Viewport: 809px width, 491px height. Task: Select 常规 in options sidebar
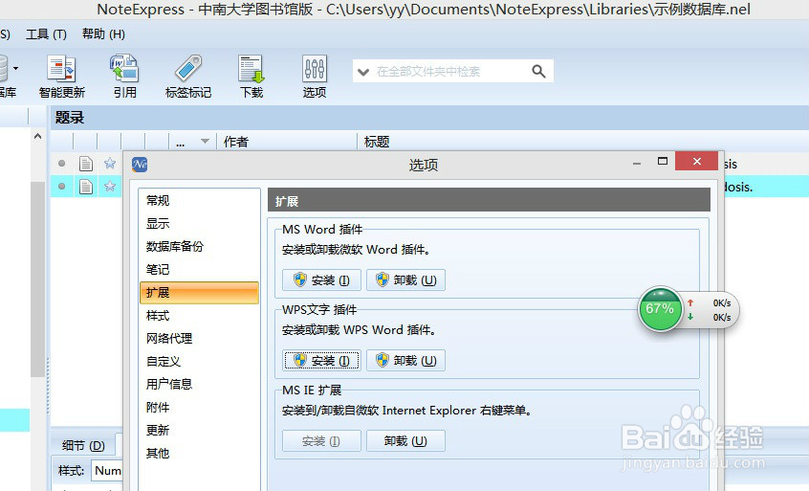pyautogui.click(x=199, y=200)
